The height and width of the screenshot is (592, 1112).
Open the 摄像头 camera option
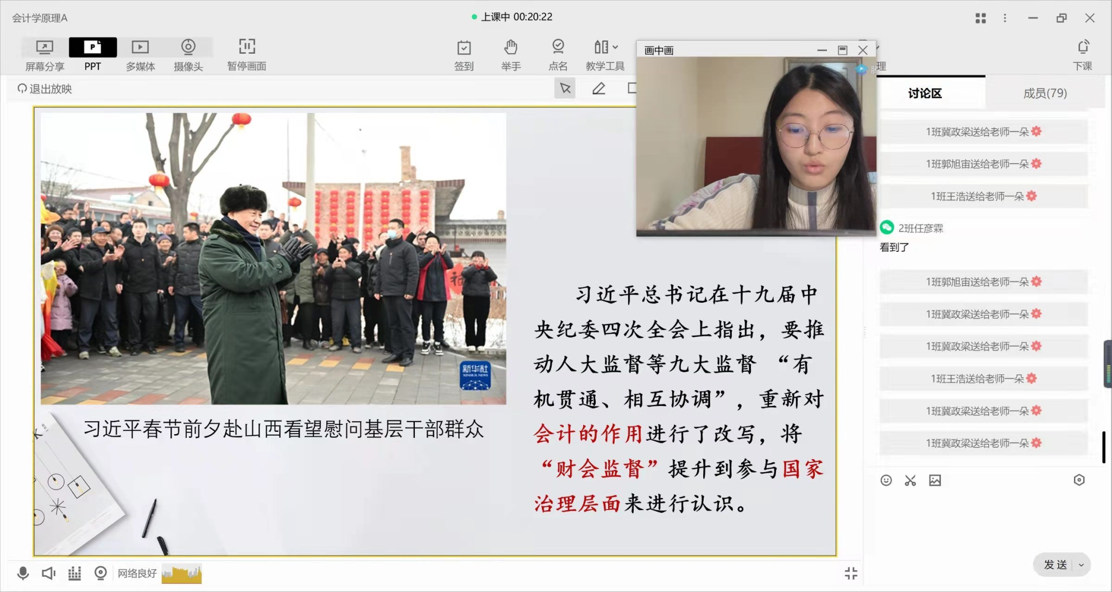click(x=188, y=48)
